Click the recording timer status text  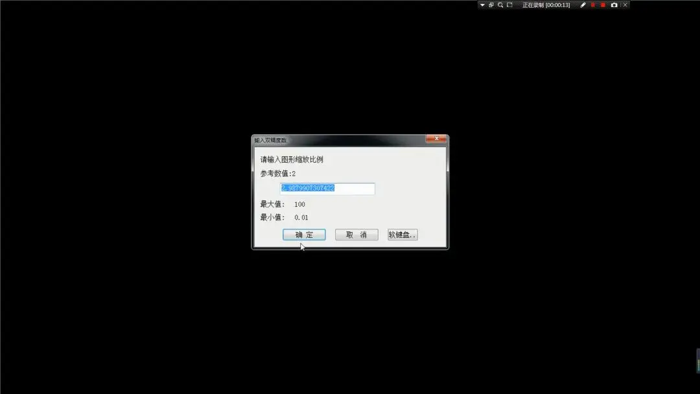[x=546, y=5]
